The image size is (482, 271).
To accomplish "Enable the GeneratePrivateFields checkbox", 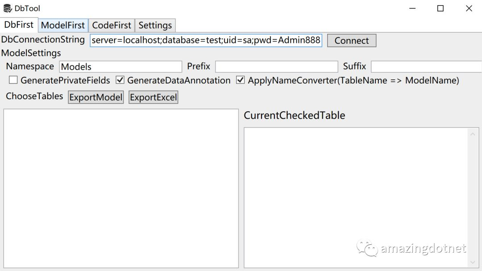I will [x=13, y=80].
